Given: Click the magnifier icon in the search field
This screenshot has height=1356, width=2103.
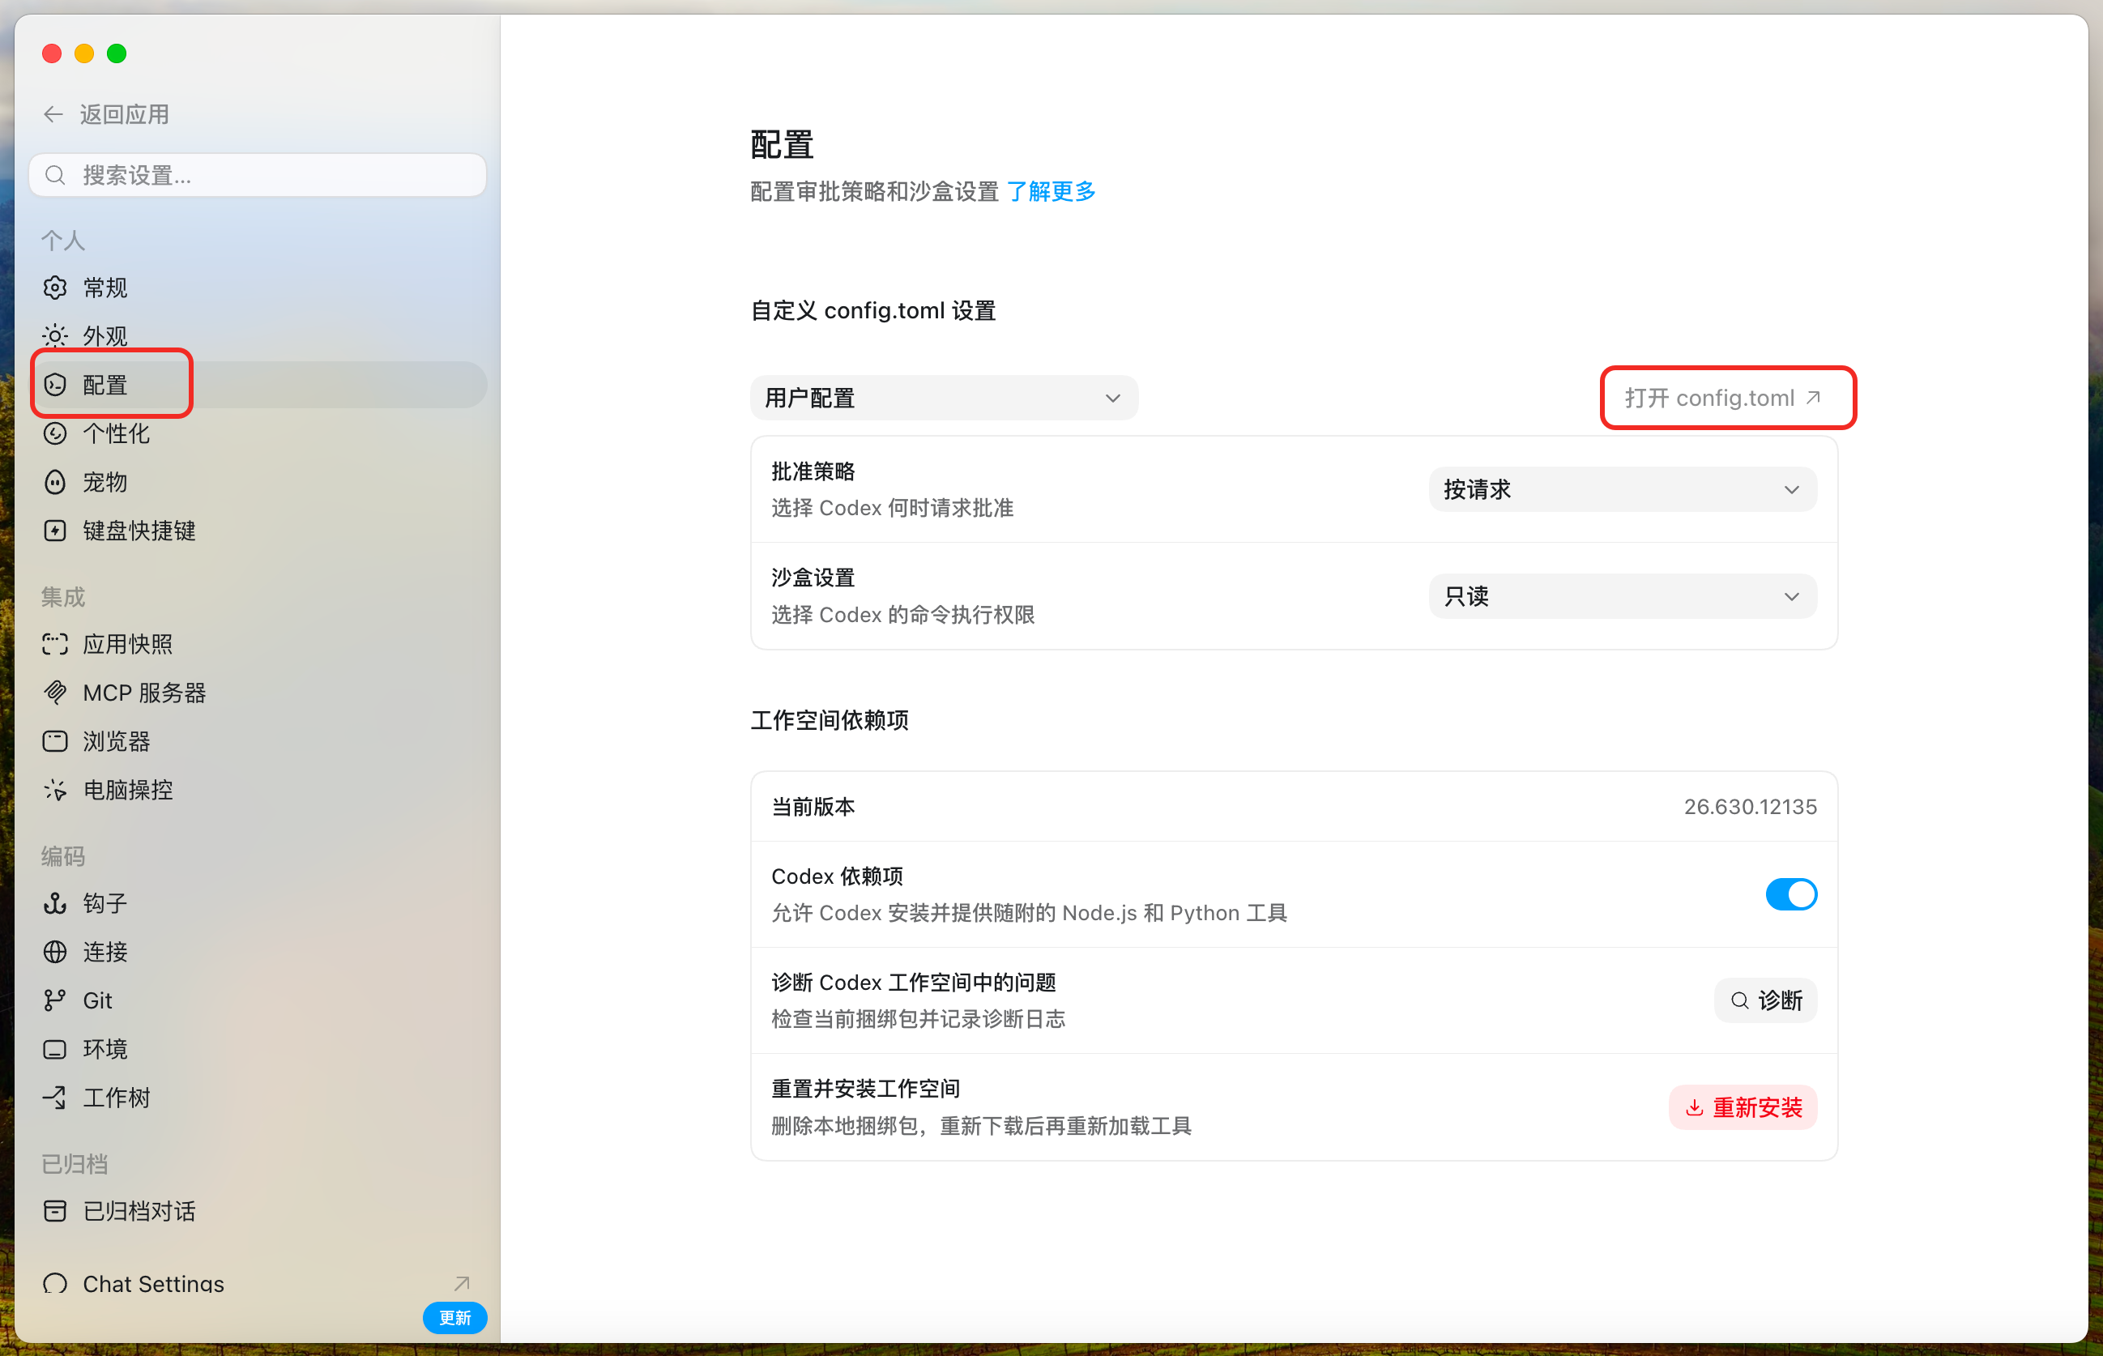Looking at the screenshot, I should point(55,175).
